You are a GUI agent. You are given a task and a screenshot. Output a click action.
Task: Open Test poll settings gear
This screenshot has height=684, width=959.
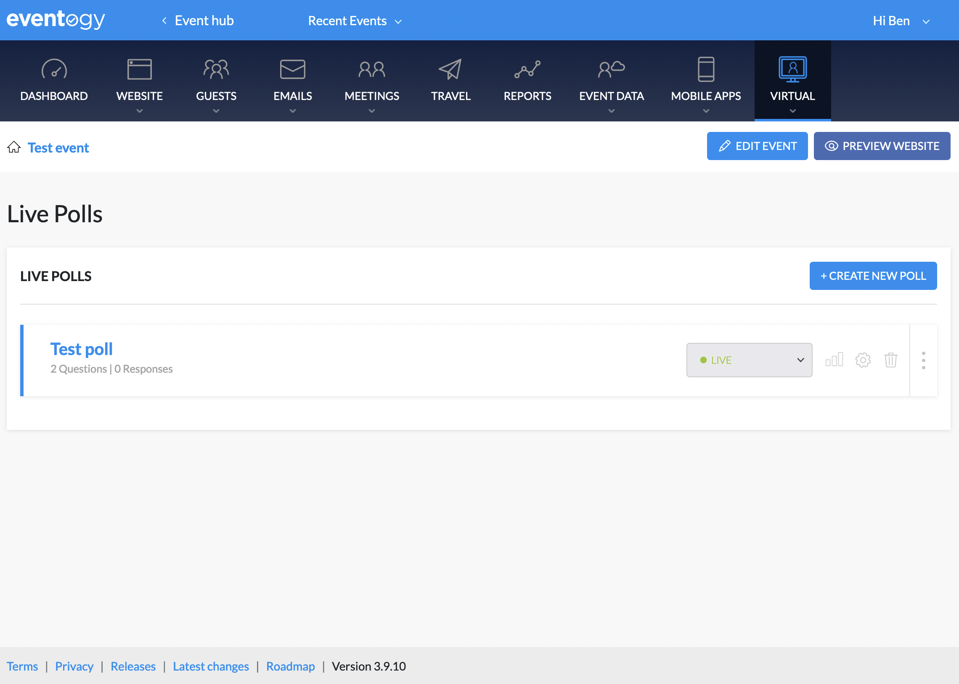click(862, 360)
